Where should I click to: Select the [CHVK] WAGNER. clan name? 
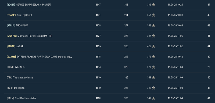(16, 67)
